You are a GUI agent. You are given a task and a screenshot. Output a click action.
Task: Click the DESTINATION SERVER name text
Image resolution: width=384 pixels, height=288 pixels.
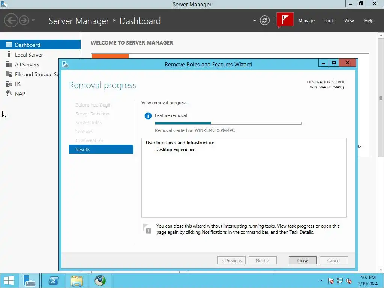[327, 87]
